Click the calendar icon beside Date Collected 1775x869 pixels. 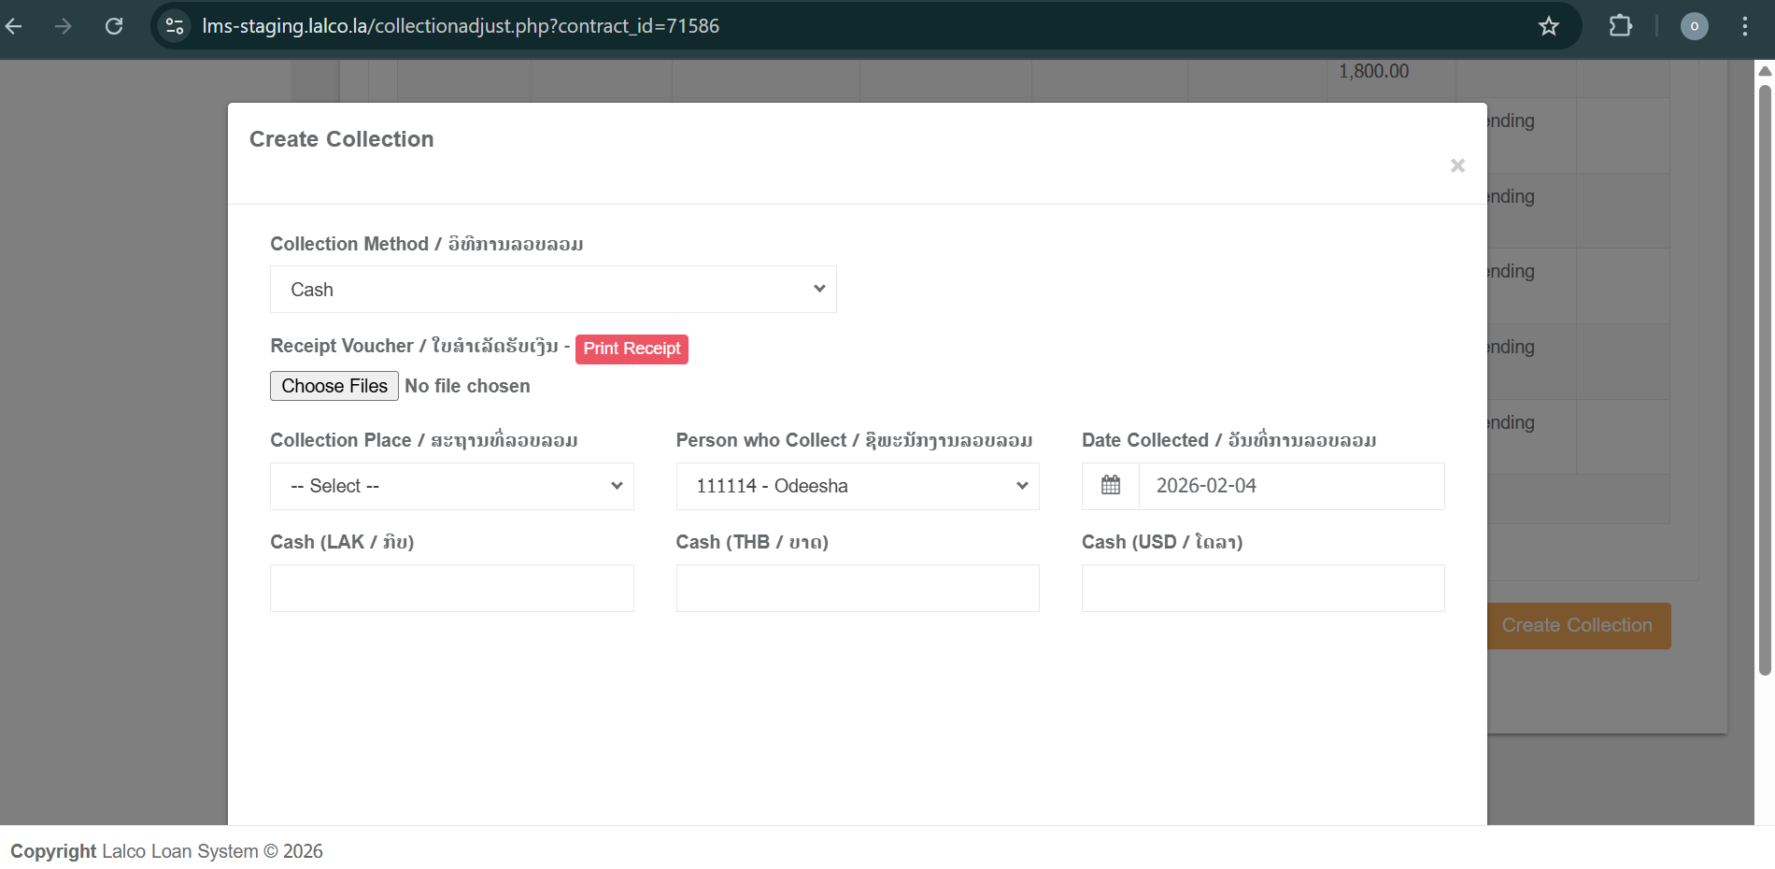1111,486
